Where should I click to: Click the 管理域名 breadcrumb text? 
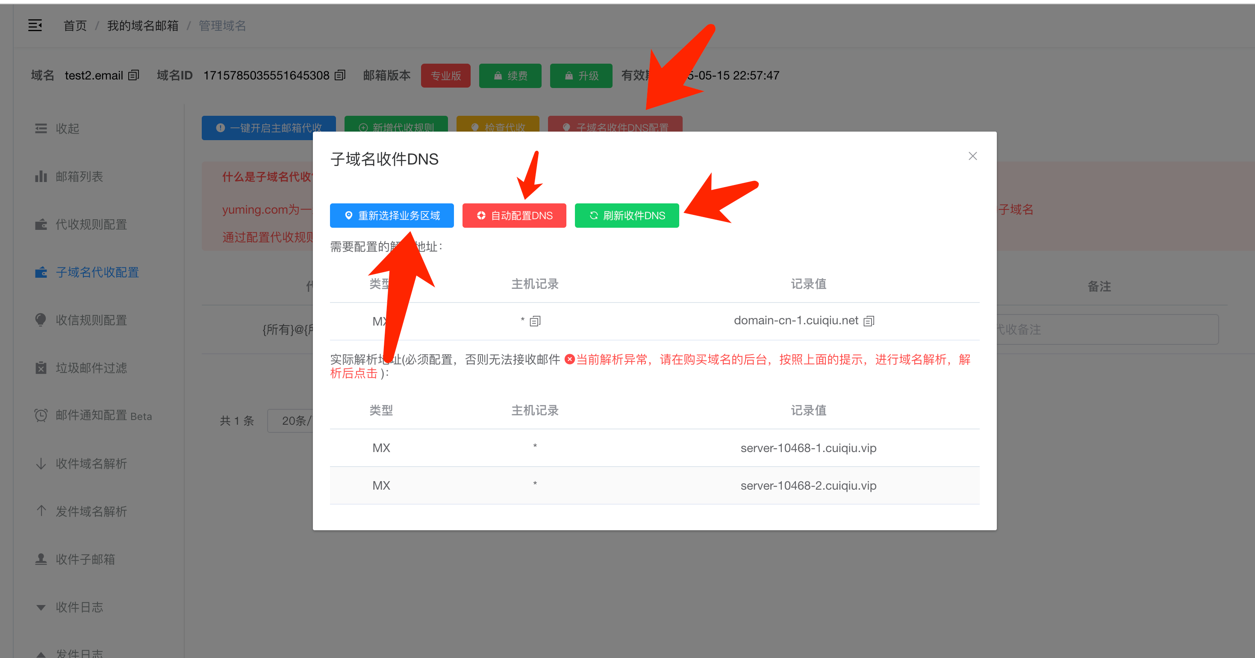coord(222,25)
